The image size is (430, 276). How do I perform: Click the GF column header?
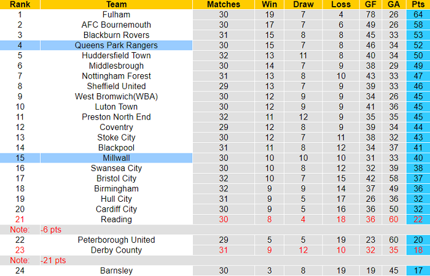[x=370, y=4]
